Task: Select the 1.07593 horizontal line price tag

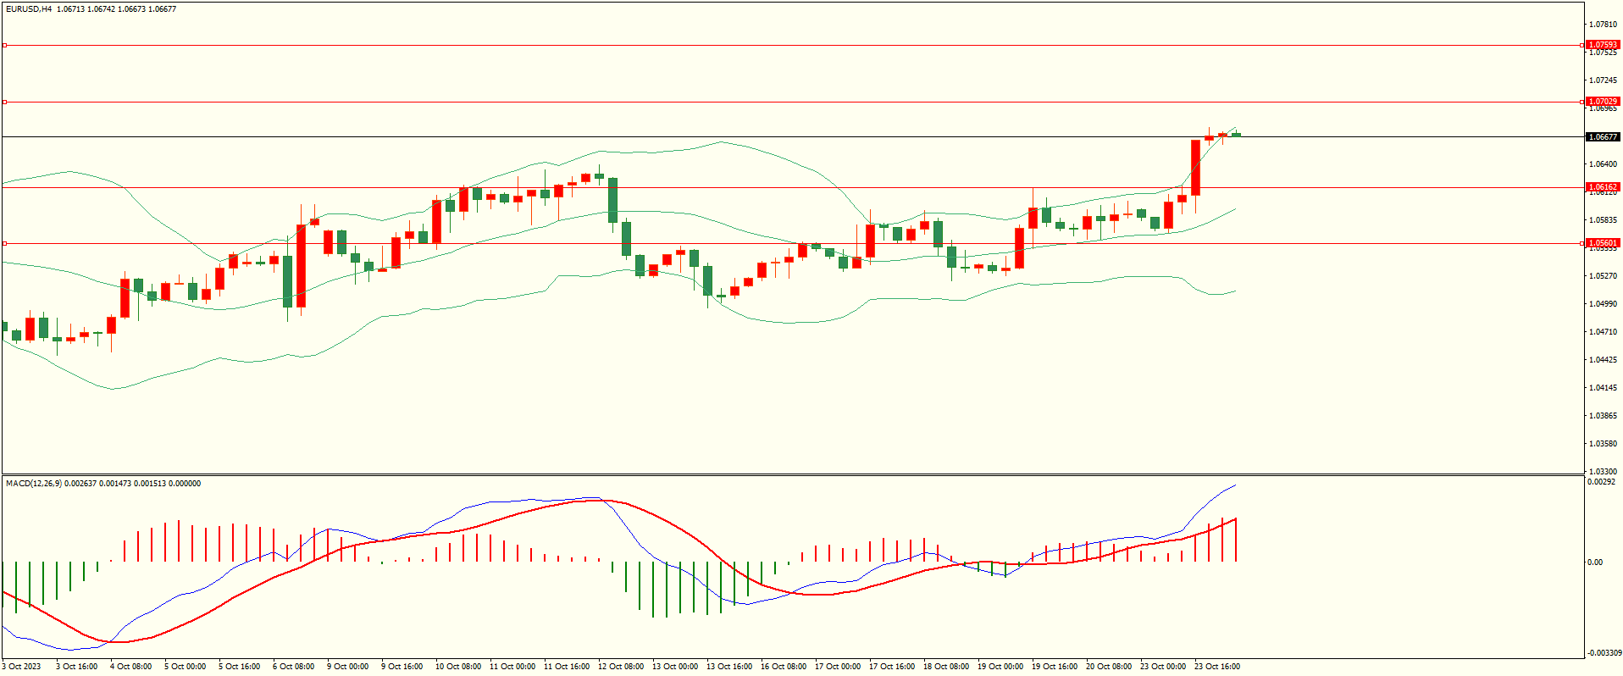Action: (x=1603, y=45)
